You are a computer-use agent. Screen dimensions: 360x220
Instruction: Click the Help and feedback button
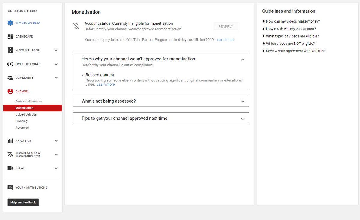click(x=23, y=203)
